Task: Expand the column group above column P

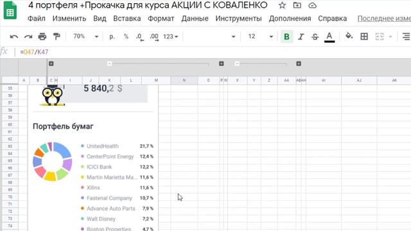Action: tap(221, 64)
